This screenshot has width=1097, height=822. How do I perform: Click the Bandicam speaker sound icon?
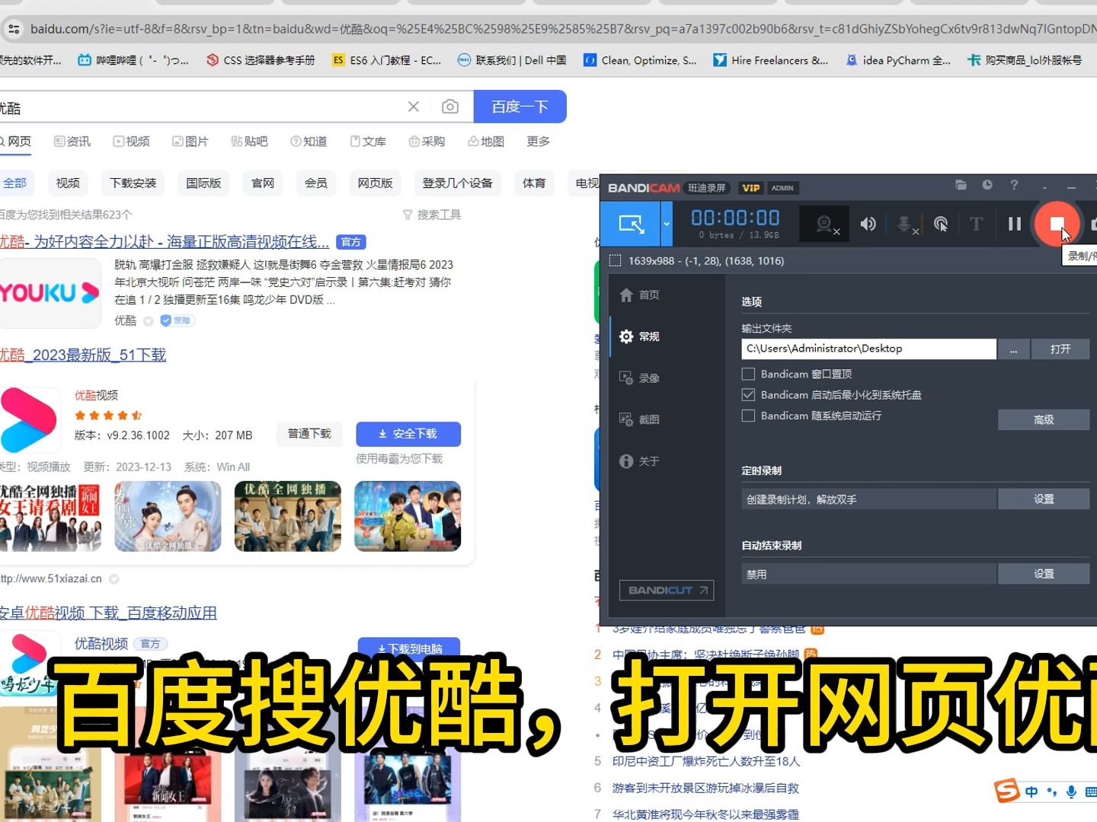coord(868,224)
